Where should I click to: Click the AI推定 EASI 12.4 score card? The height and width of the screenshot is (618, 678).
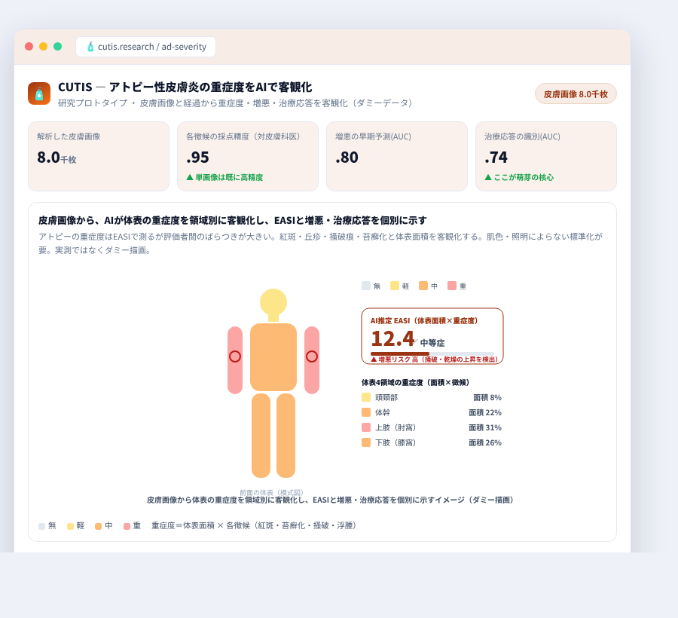tap(432, 336)
